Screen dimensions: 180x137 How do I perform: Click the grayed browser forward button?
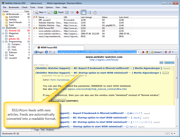tap(50, 52)
